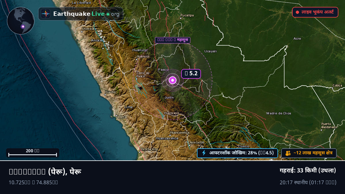Screen dimensions: 345x194
Task: Click the lightning bolt aftershock icon
Action: click(x=204, y=153)
